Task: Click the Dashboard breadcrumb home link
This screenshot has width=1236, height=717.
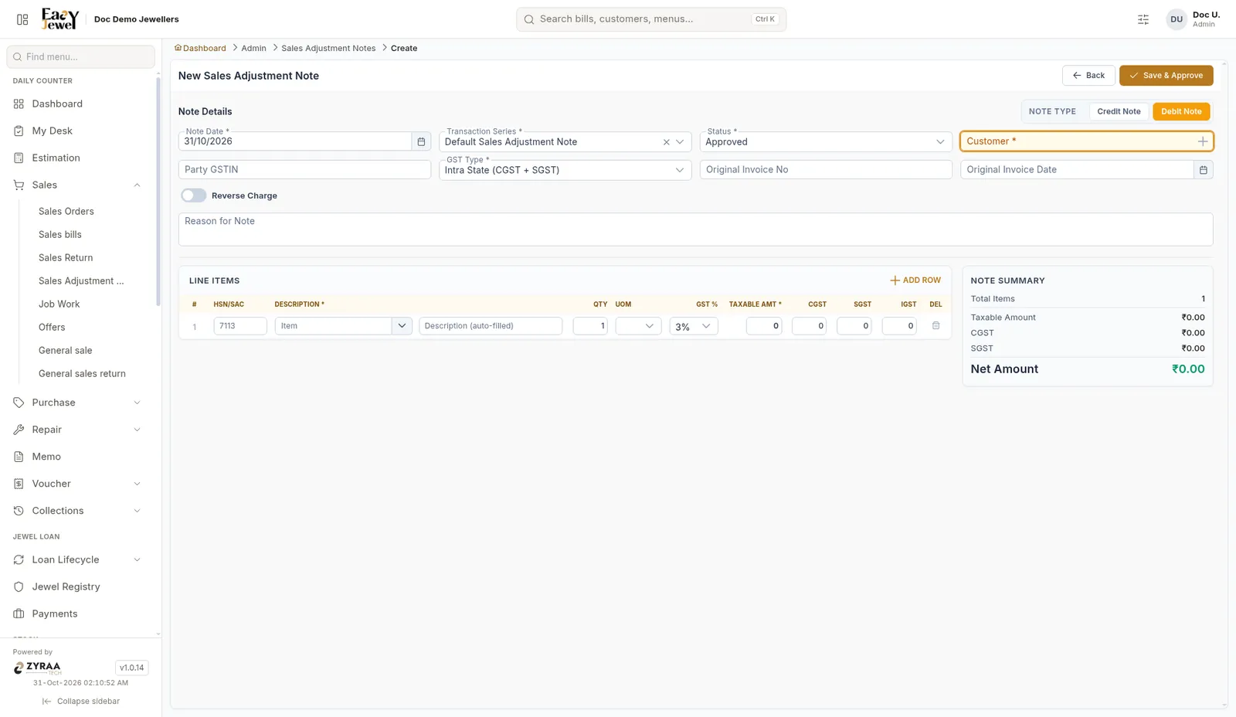Action: click(200, 48)
